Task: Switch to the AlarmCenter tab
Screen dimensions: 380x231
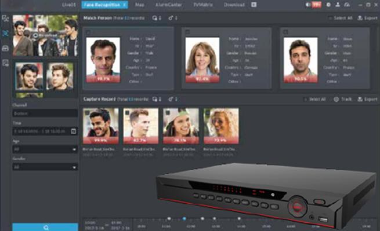Action: tap(169, 5)
